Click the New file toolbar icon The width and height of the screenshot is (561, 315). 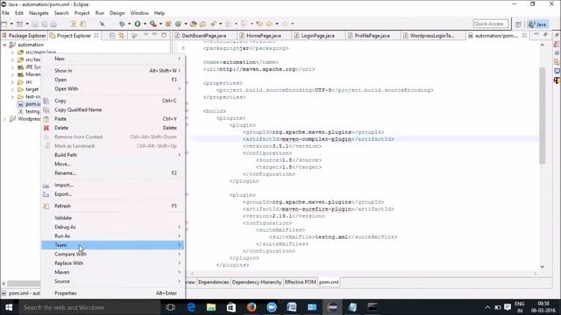click(x=4, y=24)
